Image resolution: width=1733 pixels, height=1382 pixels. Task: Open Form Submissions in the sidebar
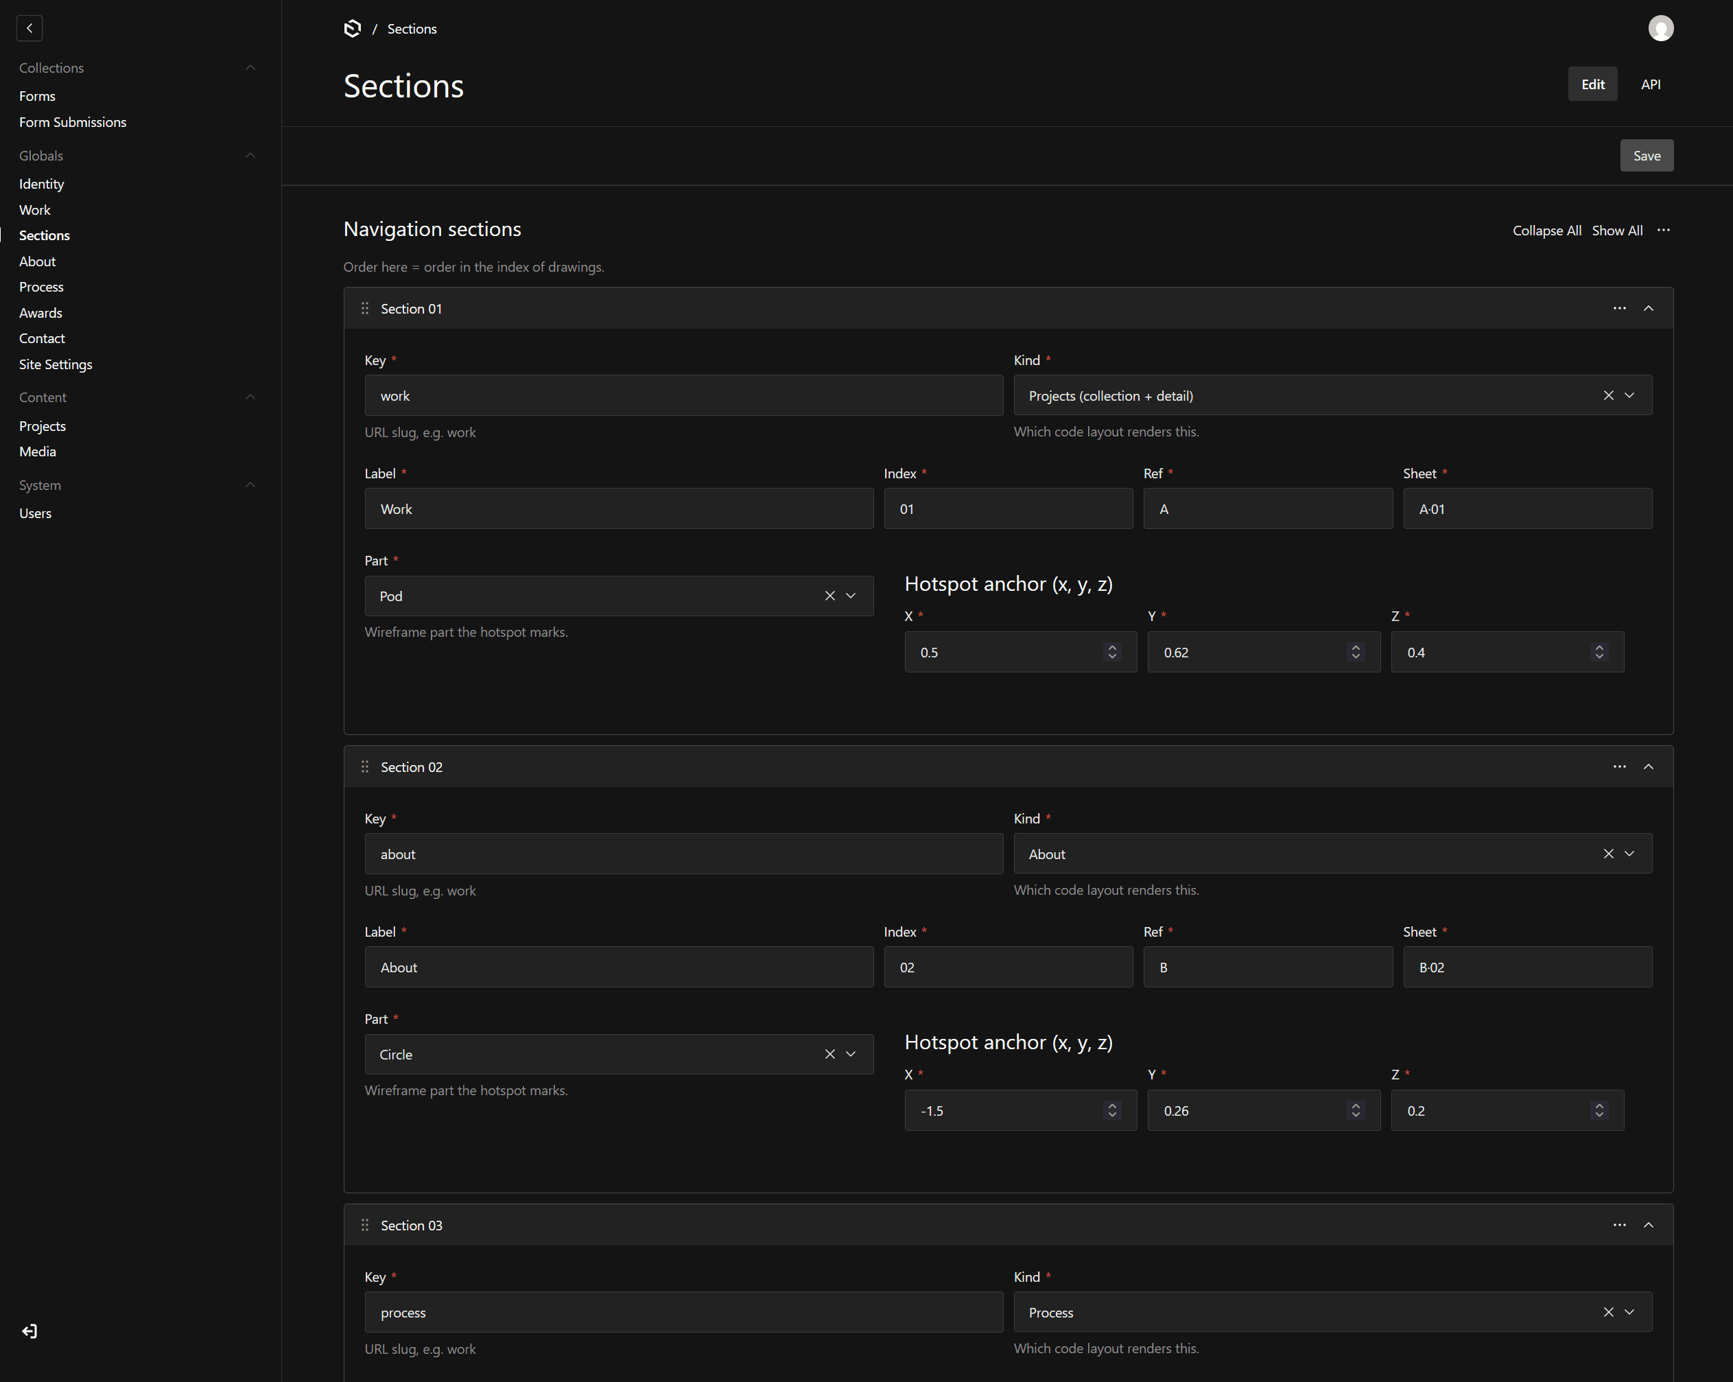point(72,122)
